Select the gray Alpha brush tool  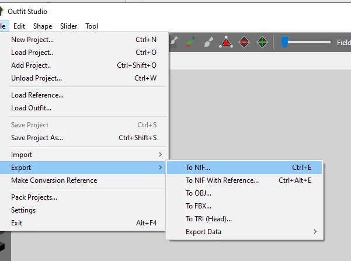point(208,42)
